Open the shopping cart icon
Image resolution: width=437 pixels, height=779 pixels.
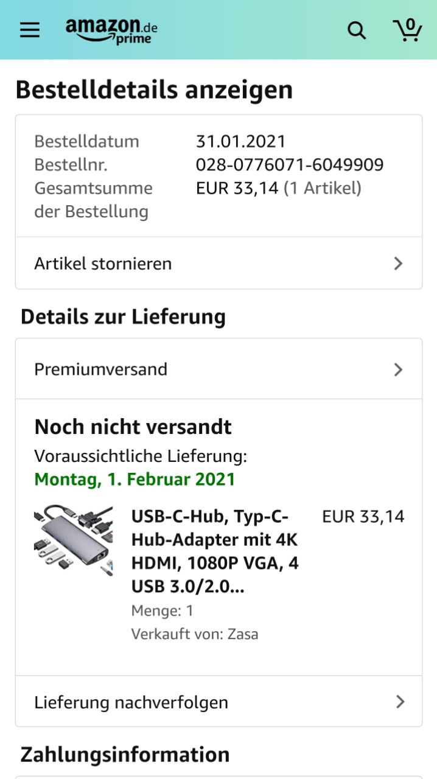[407, 30]
